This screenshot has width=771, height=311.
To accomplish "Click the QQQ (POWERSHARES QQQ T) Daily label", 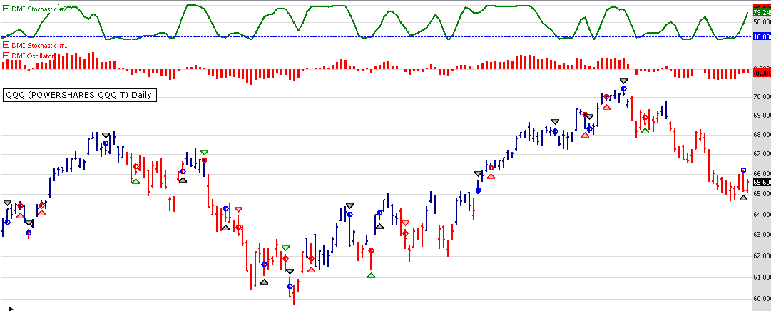I will [78, 95].
